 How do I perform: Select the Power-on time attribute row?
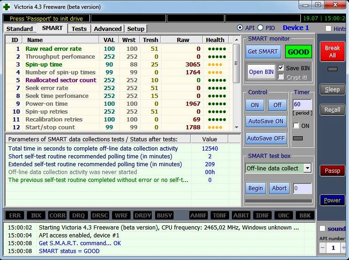pos(119,104)
